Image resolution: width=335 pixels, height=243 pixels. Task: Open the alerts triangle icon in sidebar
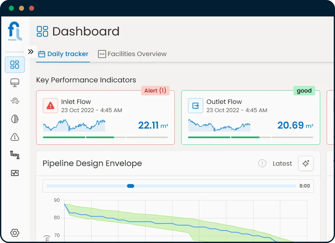15,137
